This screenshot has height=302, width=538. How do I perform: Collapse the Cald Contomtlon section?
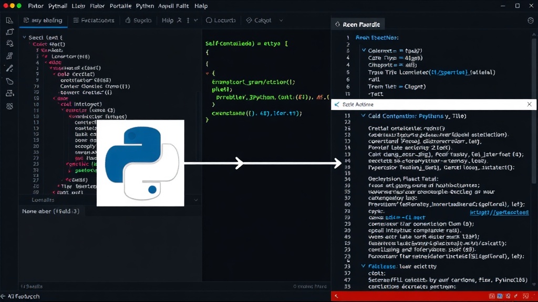pos(363,116)
